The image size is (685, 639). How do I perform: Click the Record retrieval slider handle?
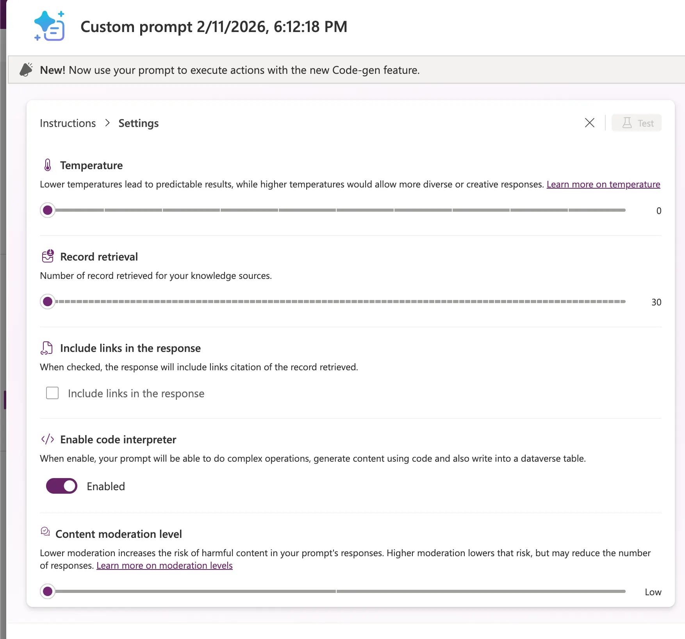tap(48, 302)
